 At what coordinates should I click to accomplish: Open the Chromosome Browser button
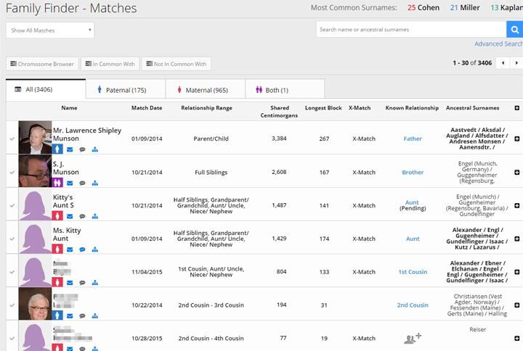42,64
